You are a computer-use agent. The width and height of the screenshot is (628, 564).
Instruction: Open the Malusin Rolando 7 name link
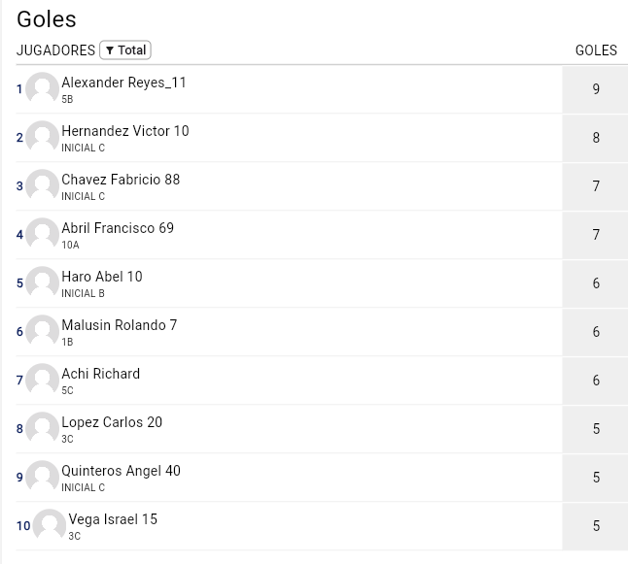(x=119, y=325)
